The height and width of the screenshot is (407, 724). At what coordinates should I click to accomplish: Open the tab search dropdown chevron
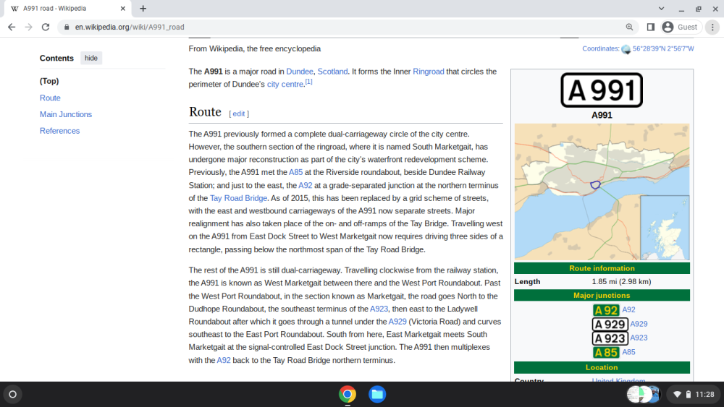(x=661, y=8)
